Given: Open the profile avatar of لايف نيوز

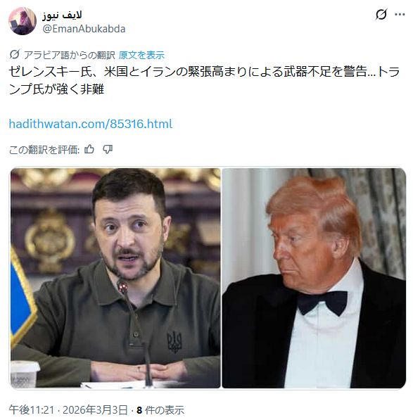Looking at the screenshot, I should 23,21.
